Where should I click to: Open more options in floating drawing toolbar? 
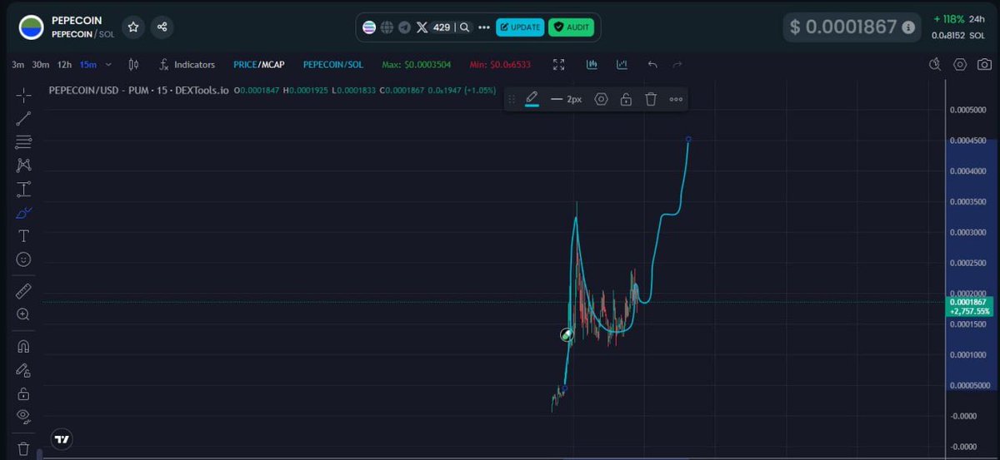pyautogui.click(x=676, y=99)
